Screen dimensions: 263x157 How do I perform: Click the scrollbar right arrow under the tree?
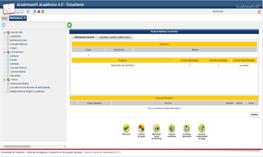click(x=65, y=147)
